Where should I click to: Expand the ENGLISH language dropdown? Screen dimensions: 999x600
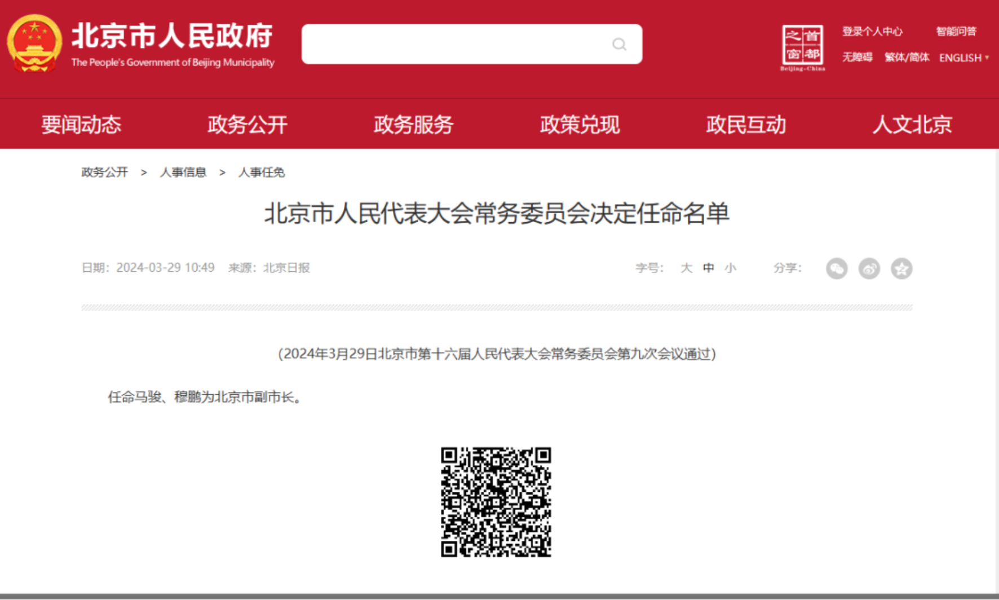point(963,58)
